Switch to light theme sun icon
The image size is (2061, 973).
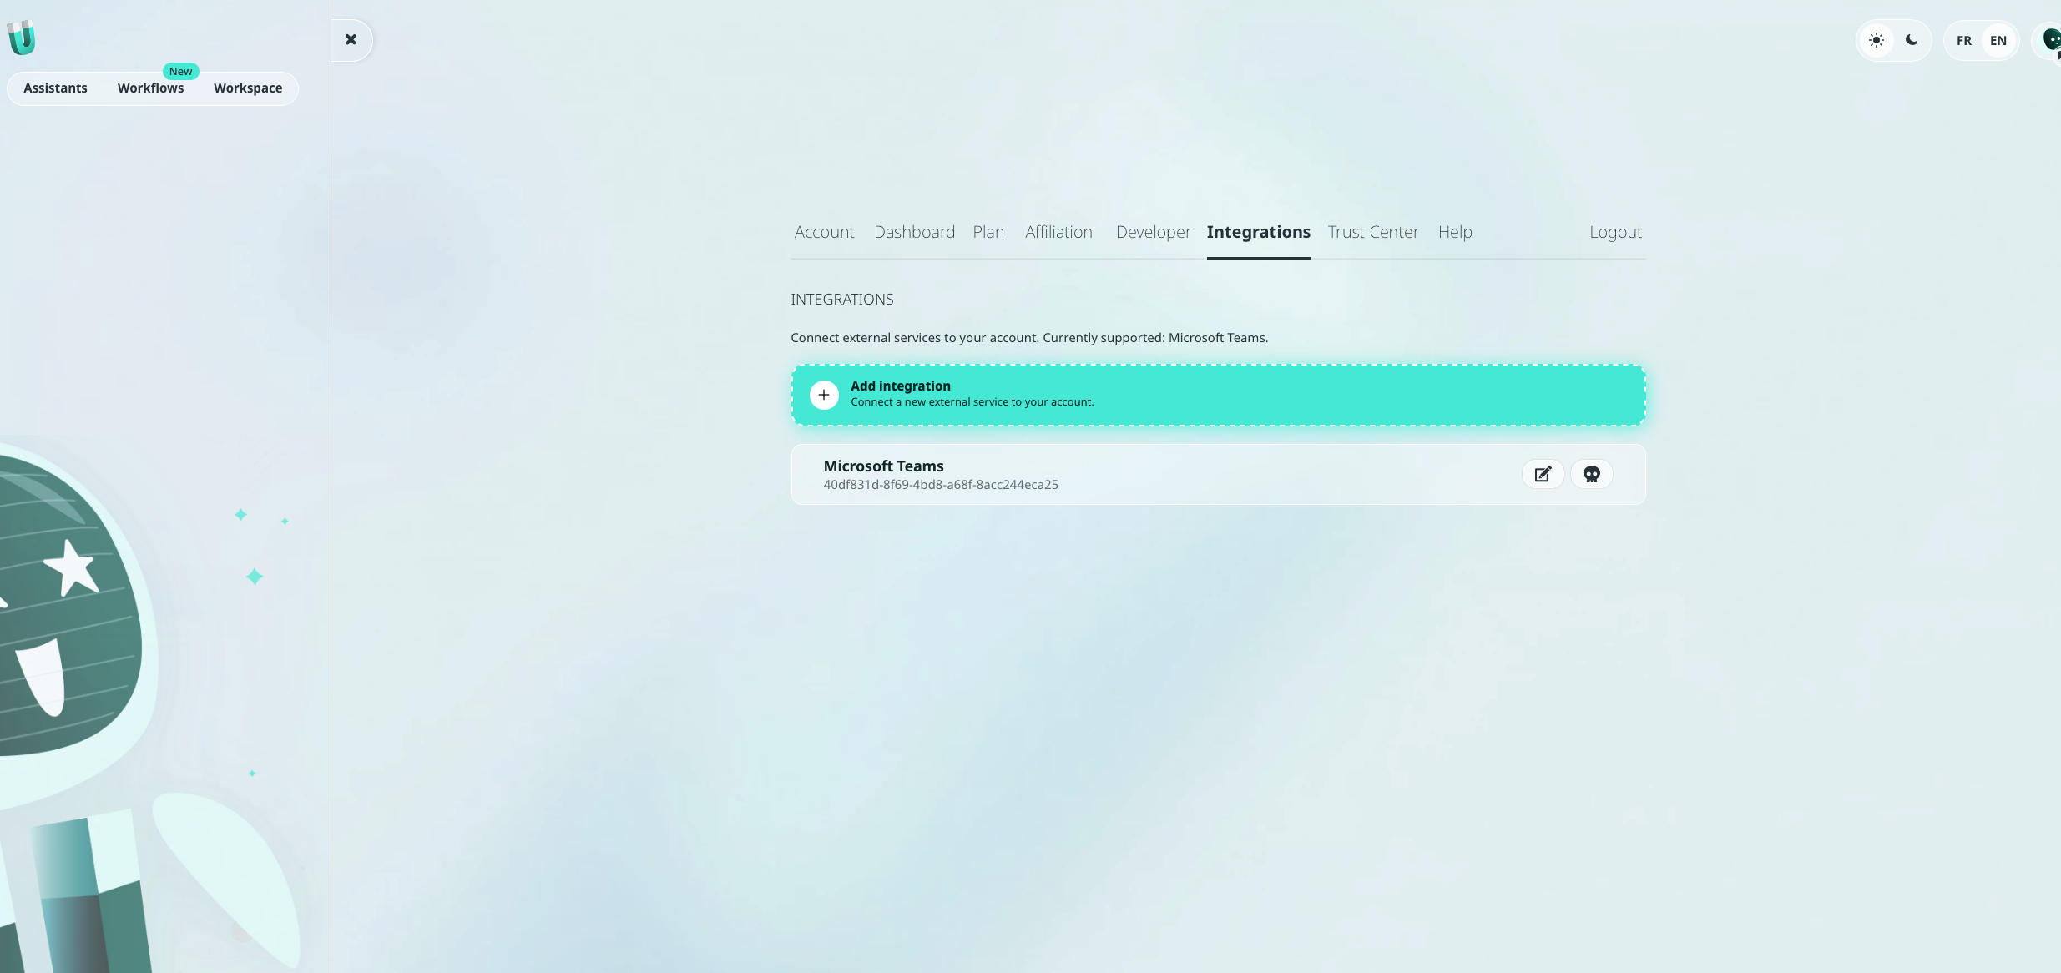coord(1877,40)
